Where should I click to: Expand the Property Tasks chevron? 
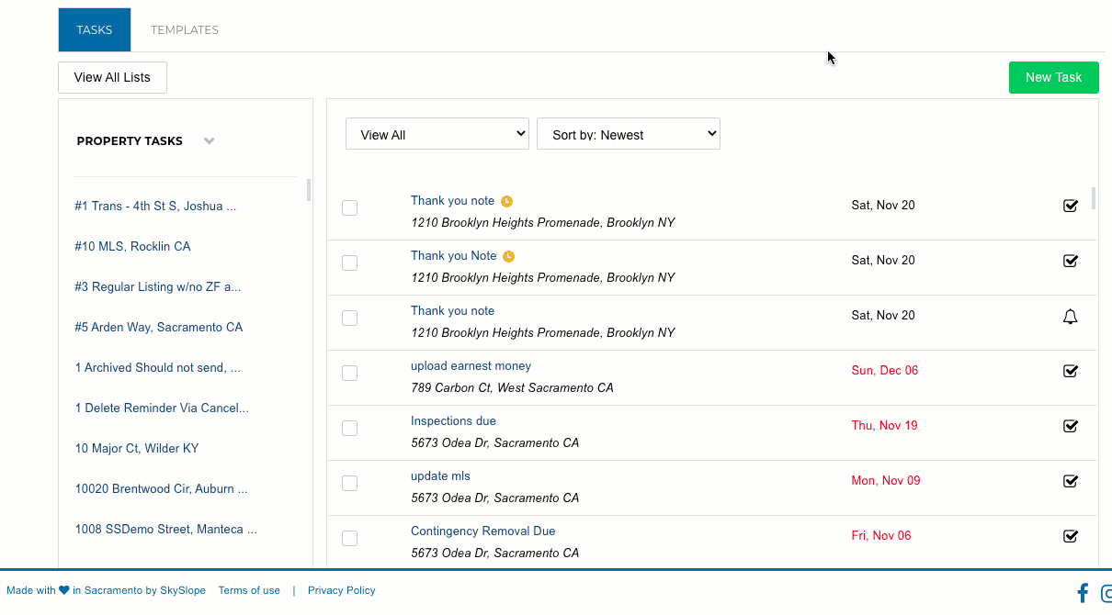click(x=210, y=141)
